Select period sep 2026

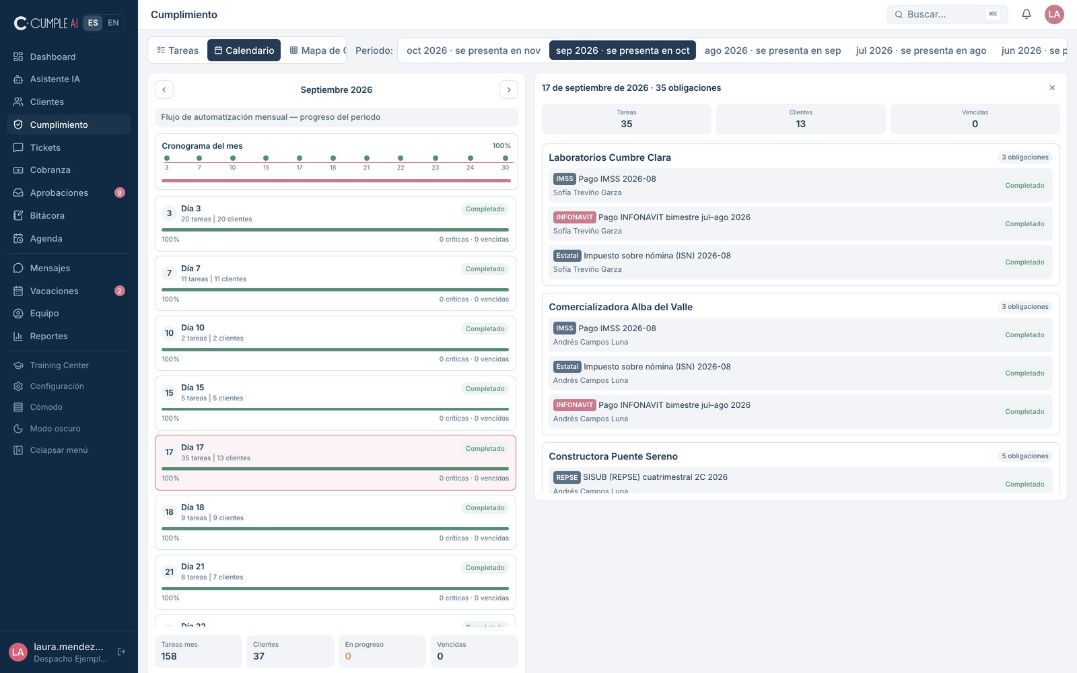coord(623,50)
